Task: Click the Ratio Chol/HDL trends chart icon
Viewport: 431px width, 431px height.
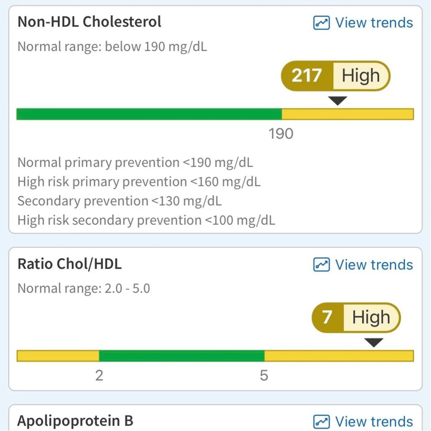Action: click(x=321, y=265)
